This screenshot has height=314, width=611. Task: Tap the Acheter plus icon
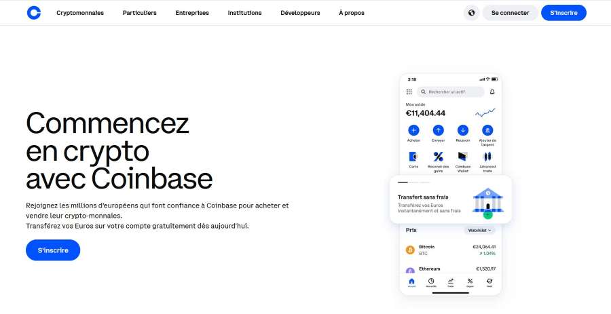[x=413, y=130]
